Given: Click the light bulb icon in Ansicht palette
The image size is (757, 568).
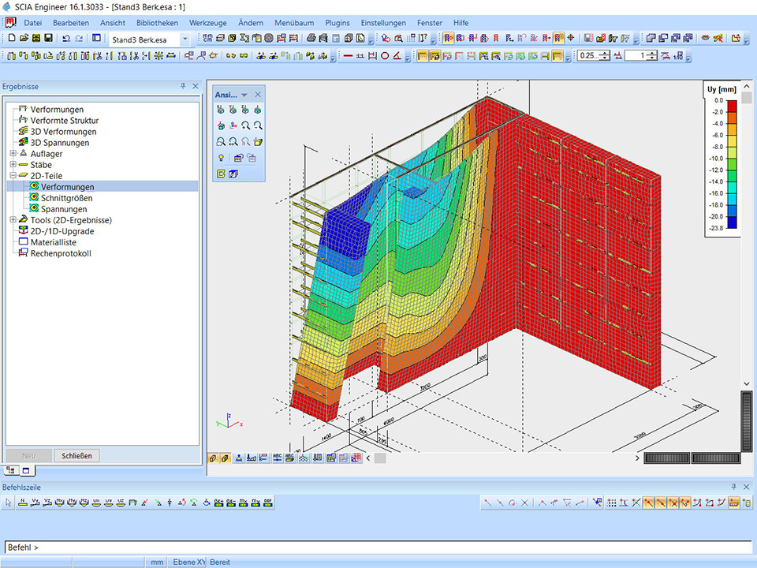Looking at the screenshot, I should [x=221, y=158].
